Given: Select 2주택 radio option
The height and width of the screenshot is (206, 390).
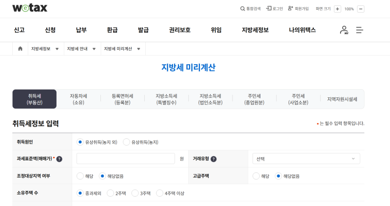Looking at the screenshot, I should click(110, 193).
